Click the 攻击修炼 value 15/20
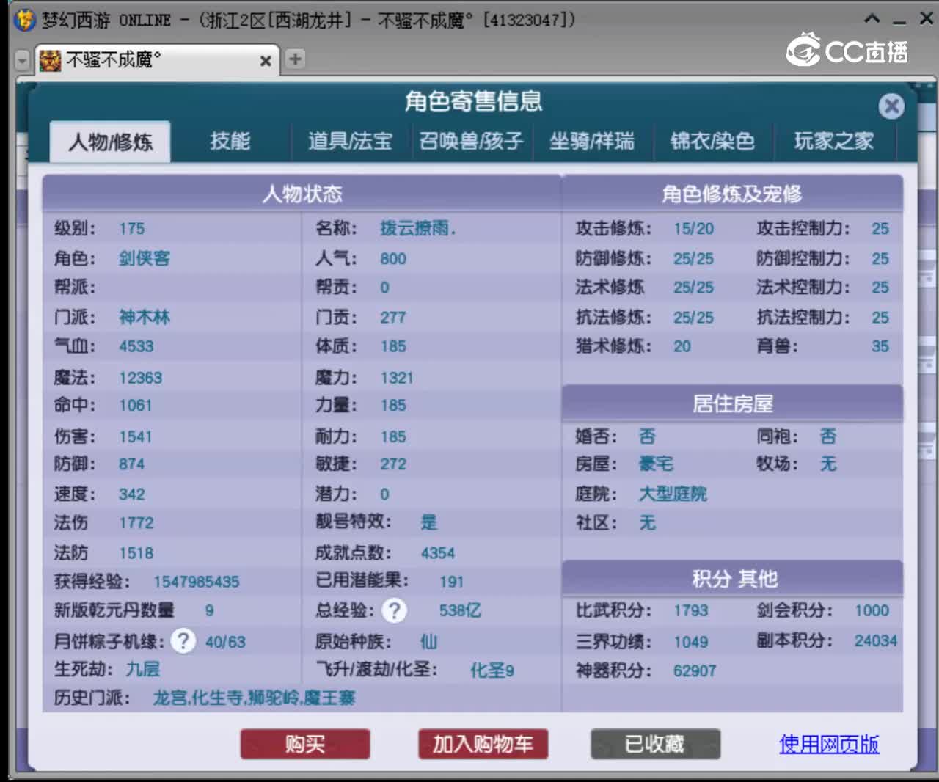This screenshot has width=939, height=782. pos(694,229)
